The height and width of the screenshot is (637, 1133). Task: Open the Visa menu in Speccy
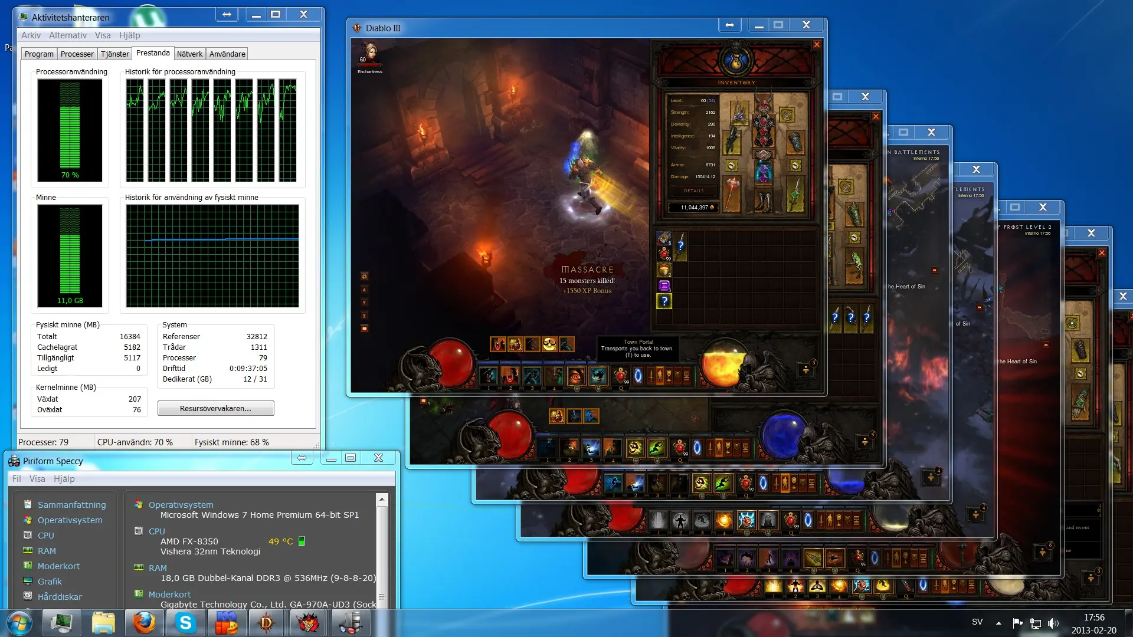[37, 479]
